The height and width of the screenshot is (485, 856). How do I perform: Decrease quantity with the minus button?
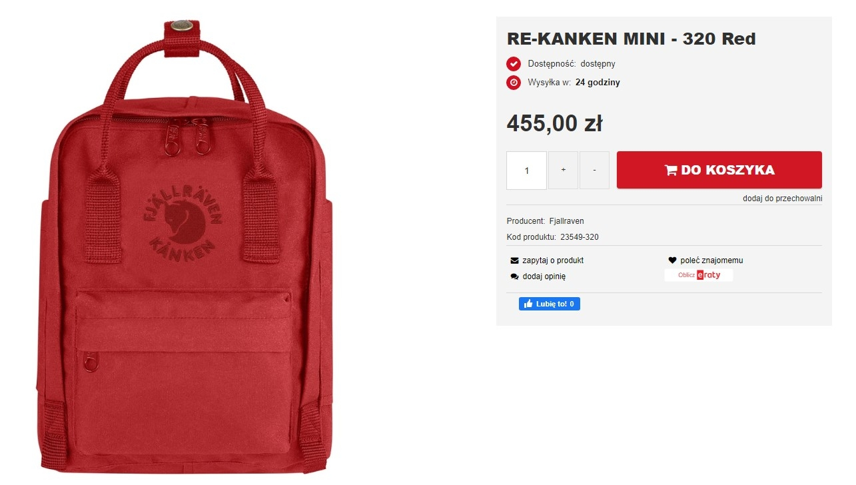tap(594, 171)
